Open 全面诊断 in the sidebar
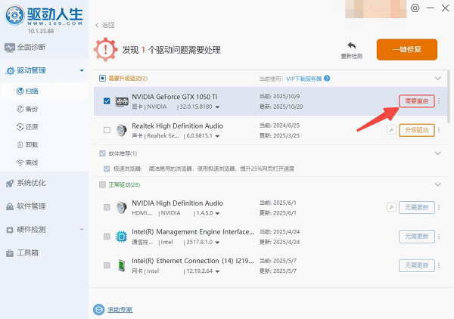 click(30, 47)
